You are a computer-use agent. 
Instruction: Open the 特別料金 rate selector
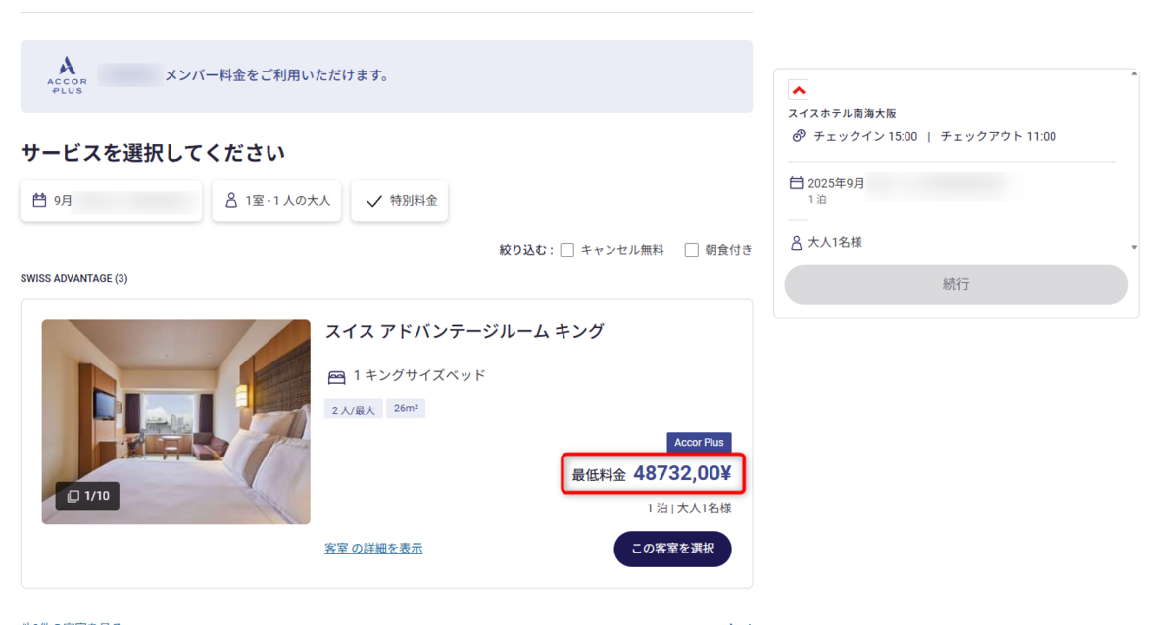[400, 201]
